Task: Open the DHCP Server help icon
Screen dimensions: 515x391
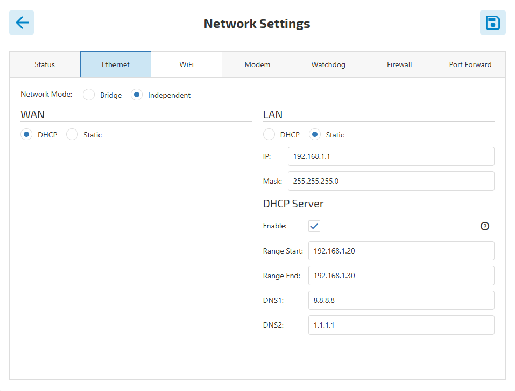Action: coord(485,226)
